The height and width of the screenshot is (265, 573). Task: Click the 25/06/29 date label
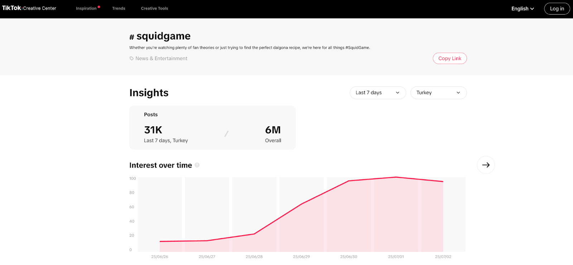tap(301, 257)
